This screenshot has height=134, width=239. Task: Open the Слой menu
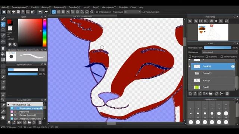pos(35,7)
